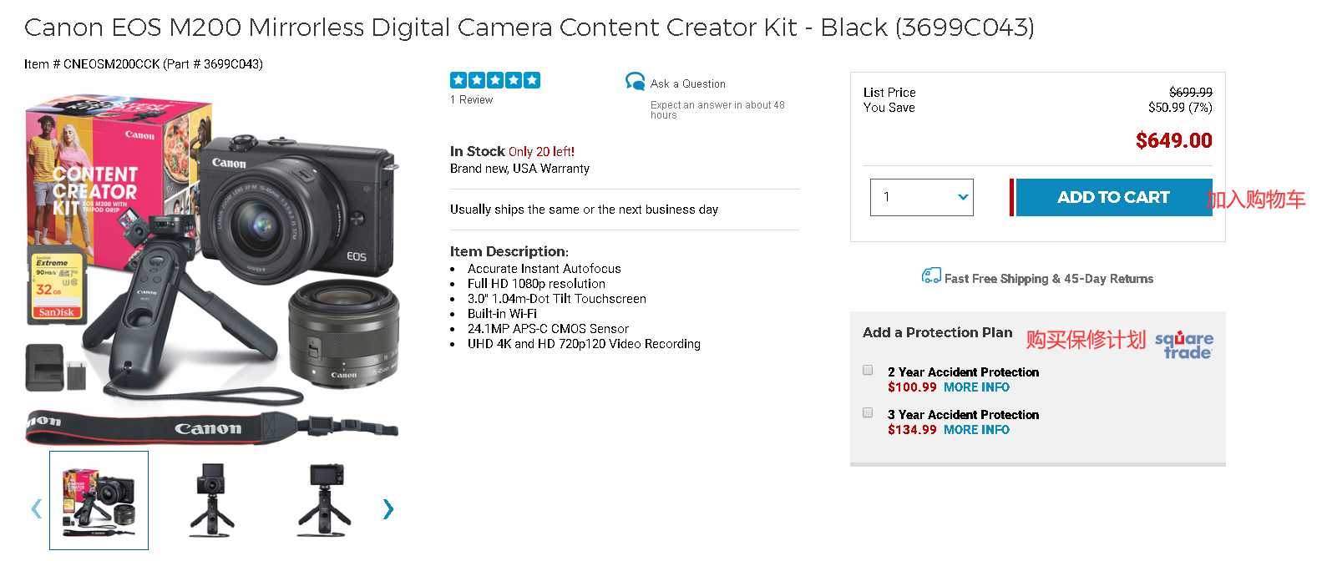The image size is (1327, 561).
Task: Click the ADD TO CART button
Action: click(x=1112, y=197)
